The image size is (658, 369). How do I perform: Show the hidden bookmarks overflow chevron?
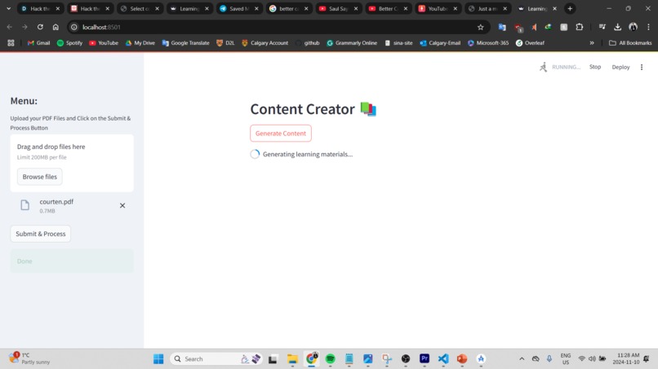click(x=592, y=42)
